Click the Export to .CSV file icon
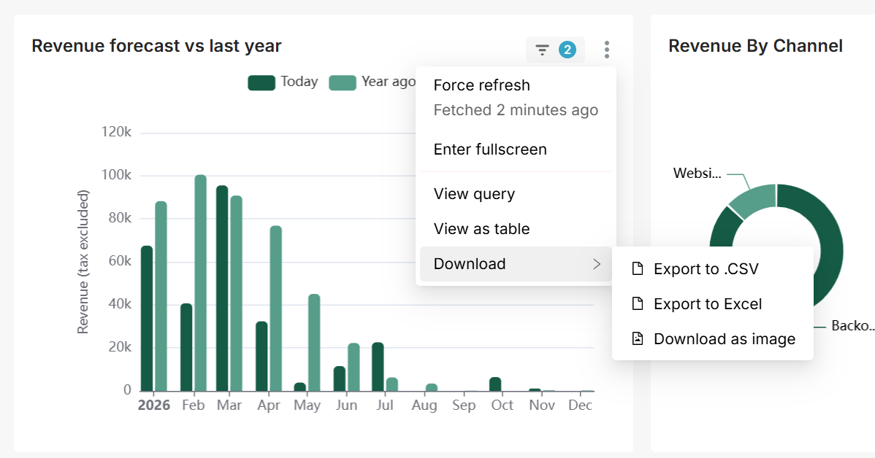 tap(638, 269)
